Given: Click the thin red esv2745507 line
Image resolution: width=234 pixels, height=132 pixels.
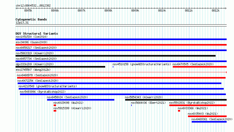Looking at the screenshot, I should click(121, 72).
